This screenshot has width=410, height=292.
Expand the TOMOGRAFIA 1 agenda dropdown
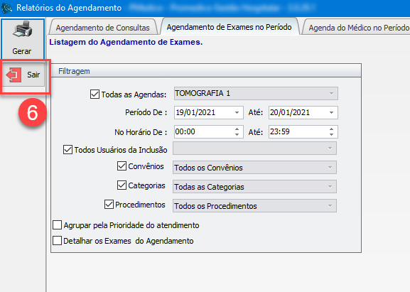[331, 94]
